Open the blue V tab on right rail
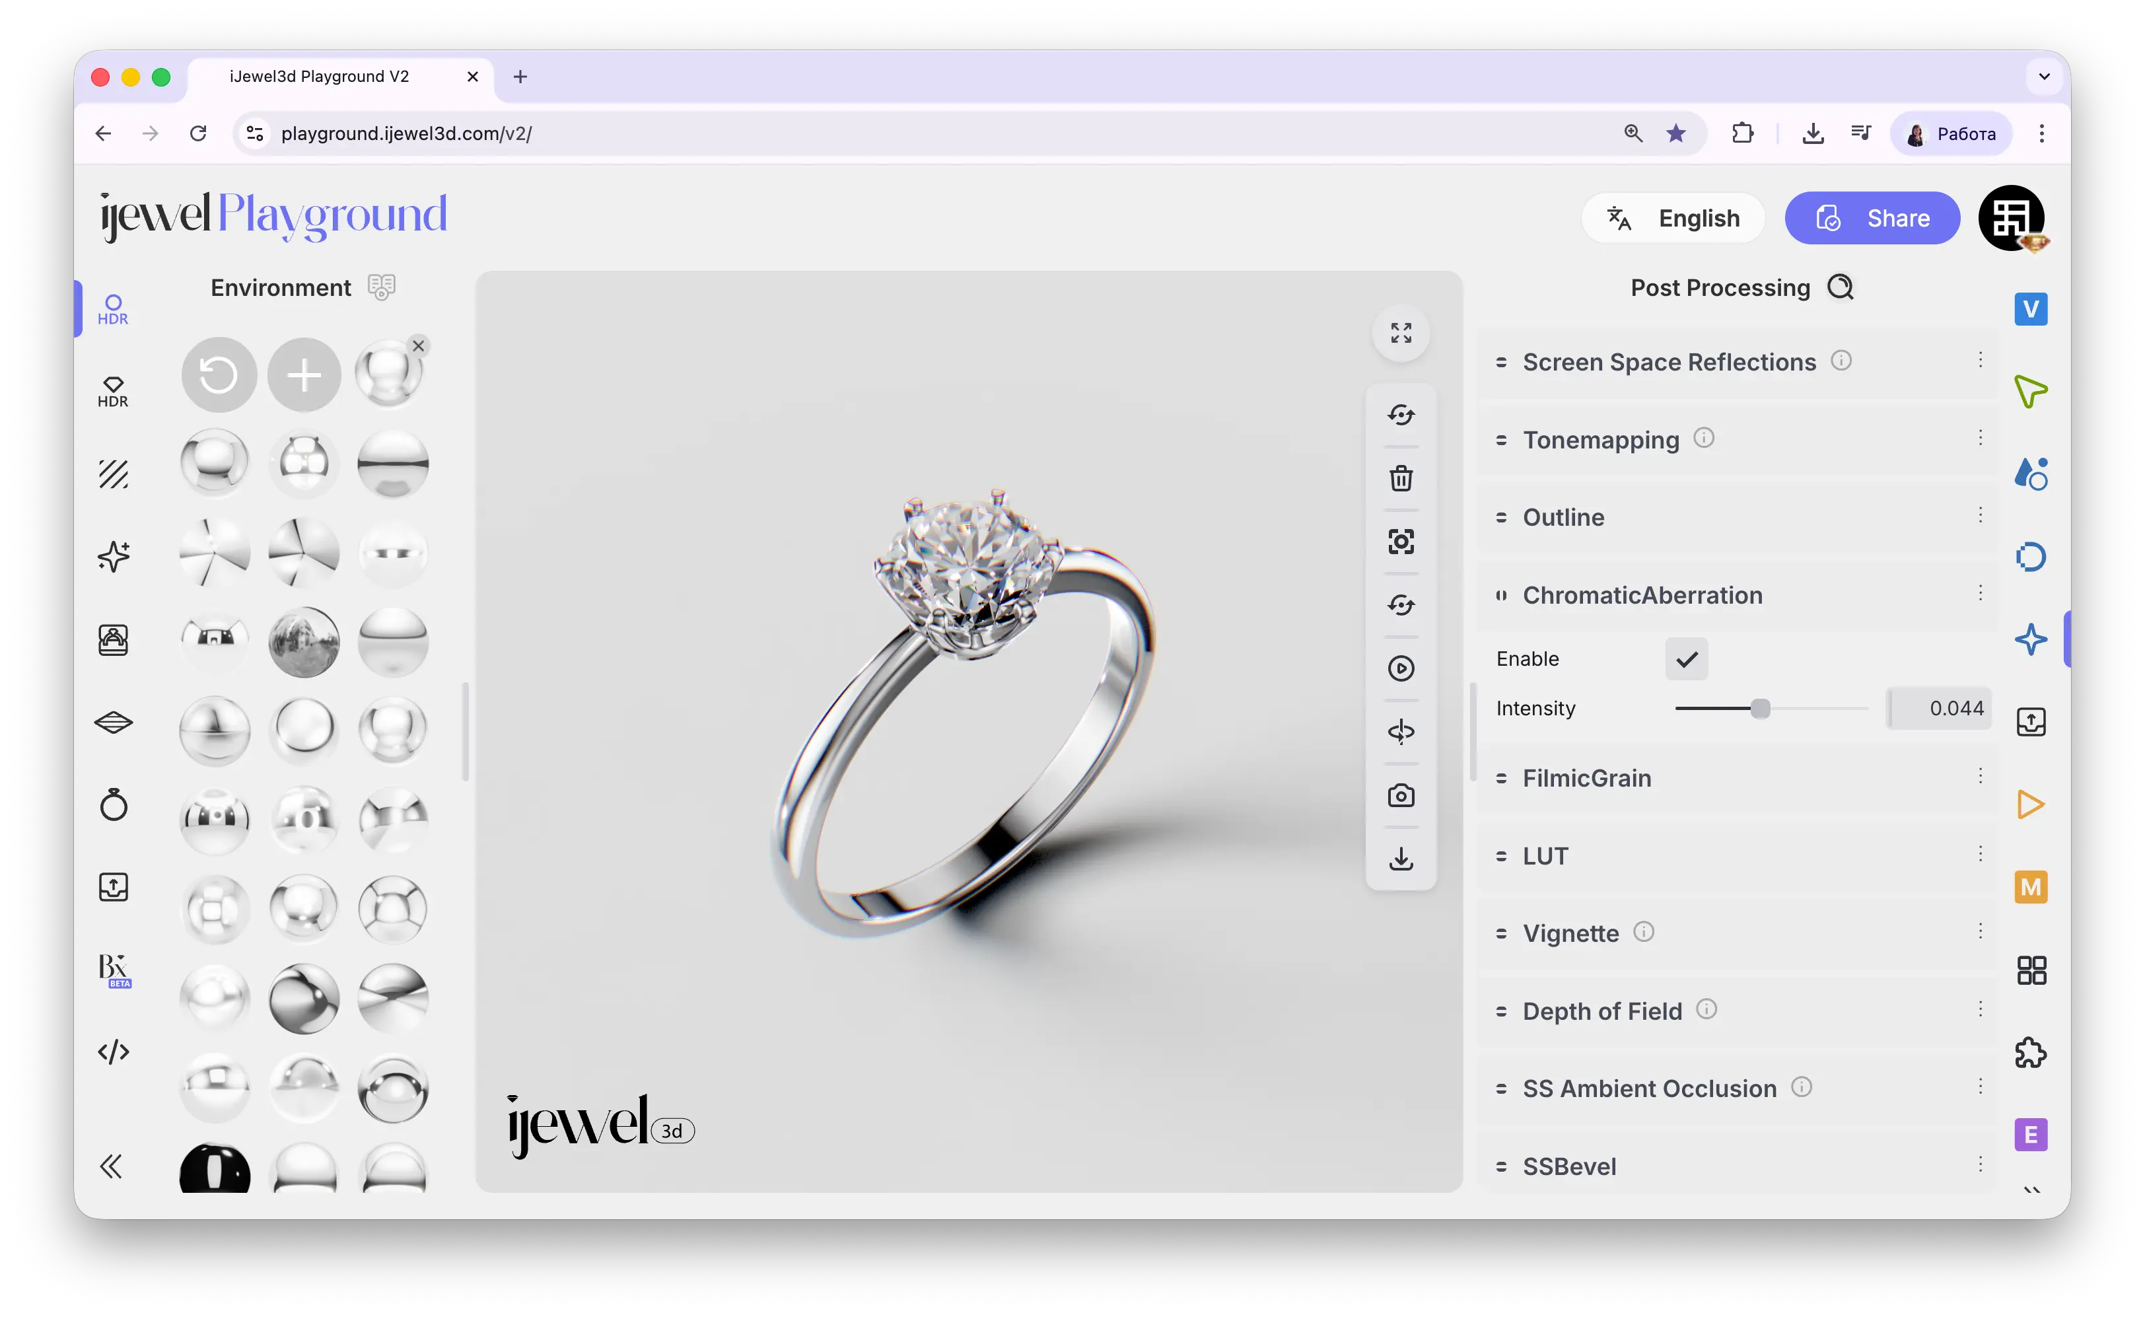Image resolution: width=2145 pixels, height=1317 pixels. tap(2030, 308)
